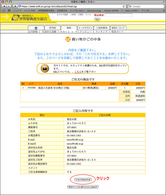
Task: Click 前のページに戻り入力しなおす button
Action: click(x=83, y=187)
